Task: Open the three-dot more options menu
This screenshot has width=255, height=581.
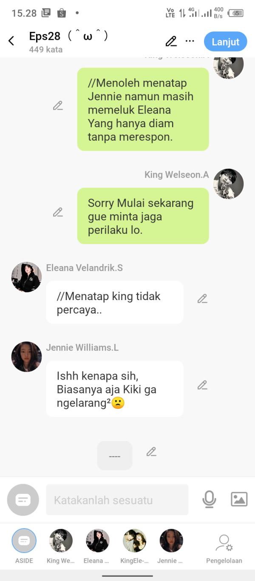Action: (x=190, y=41)
